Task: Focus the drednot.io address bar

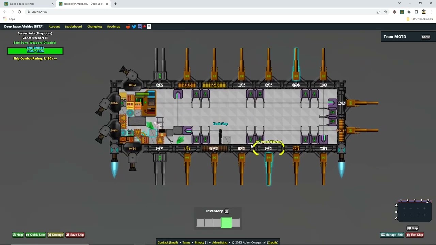Action: point(201,12)
